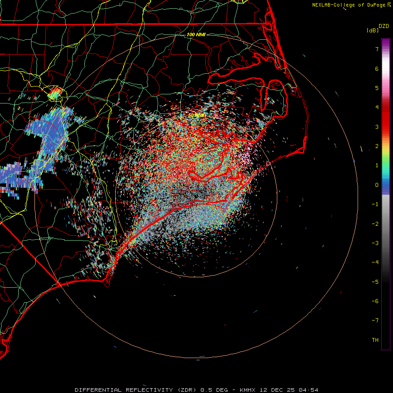Image resolution: width=393 pixels, height=393 pixels.
Task: Click the NEXLAB-College of DuPage watermark text
Action: 350,5
